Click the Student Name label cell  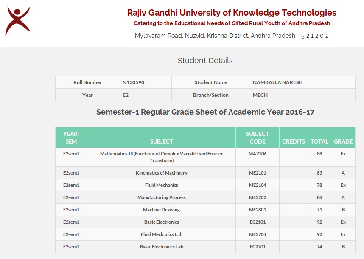click(x=211, y=82)
